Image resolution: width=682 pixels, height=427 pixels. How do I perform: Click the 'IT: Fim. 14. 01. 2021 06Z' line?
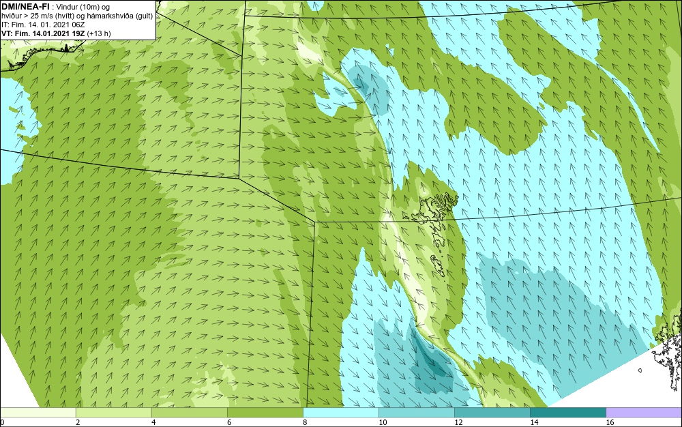click(43, 25)
